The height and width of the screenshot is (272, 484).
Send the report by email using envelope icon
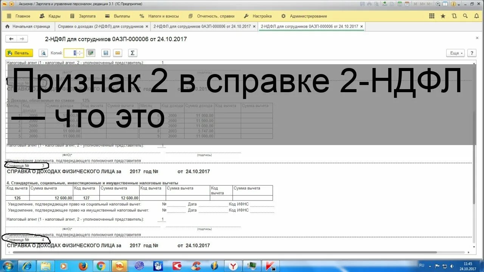pos(118,53)
